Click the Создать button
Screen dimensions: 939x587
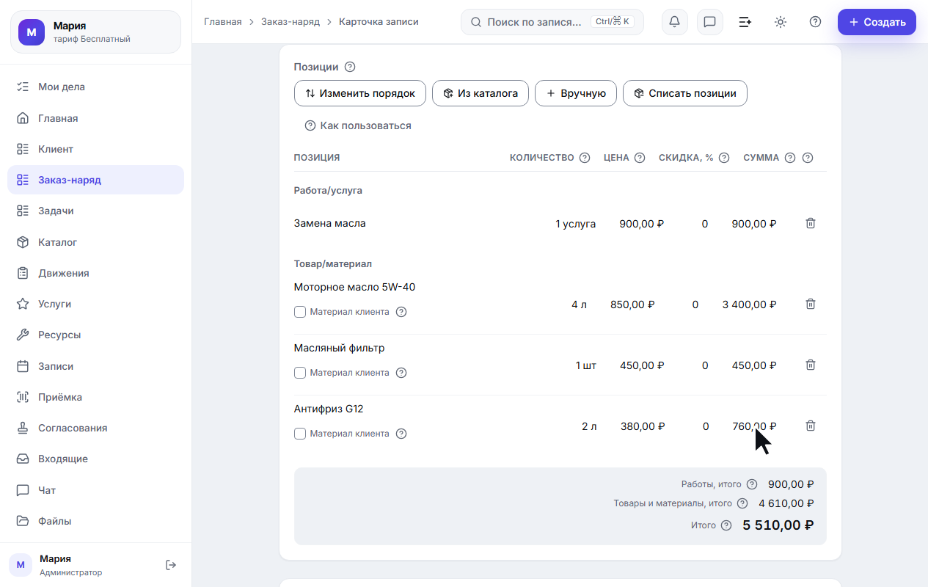click(x=877, y=22)
